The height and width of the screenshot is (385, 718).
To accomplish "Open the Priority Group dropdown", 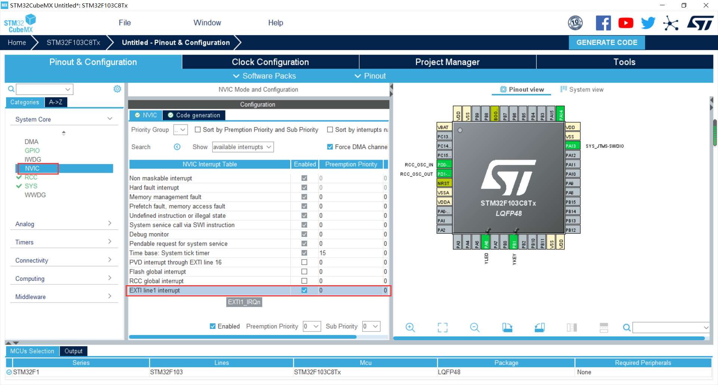I will coord(180,130).
